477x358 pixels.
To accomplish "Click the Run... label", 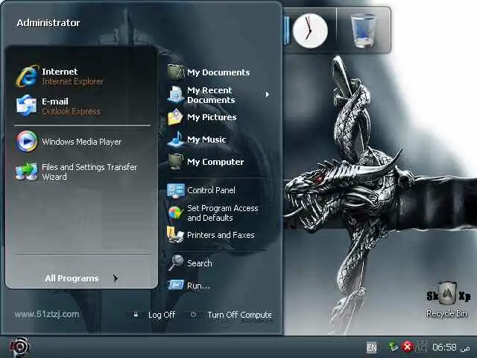I will 199,286.
